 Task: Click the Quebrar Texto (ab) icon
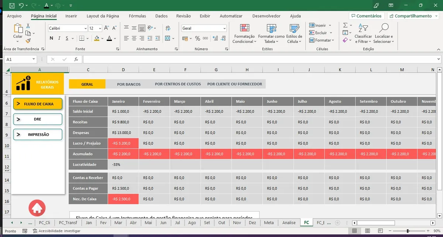point(168,28)
